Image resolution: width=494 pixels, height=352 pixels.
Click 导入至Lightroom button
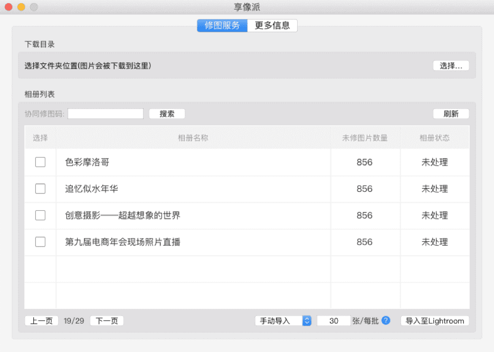point(435,320)
